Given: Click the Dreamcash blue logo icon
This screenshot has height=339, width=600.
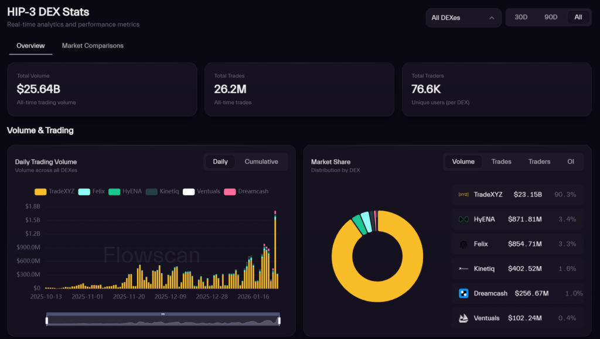Looking at the screenshot, I should (x=463, y=293).
